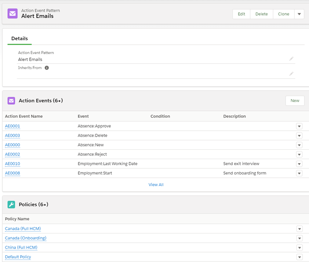Open the Action Events (6+) related list title

(40, 101)
